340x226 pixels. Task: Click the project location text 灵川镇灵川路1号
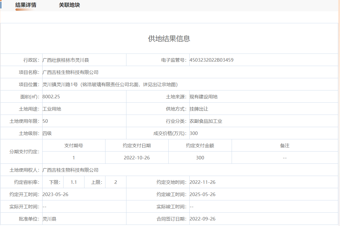60,85
